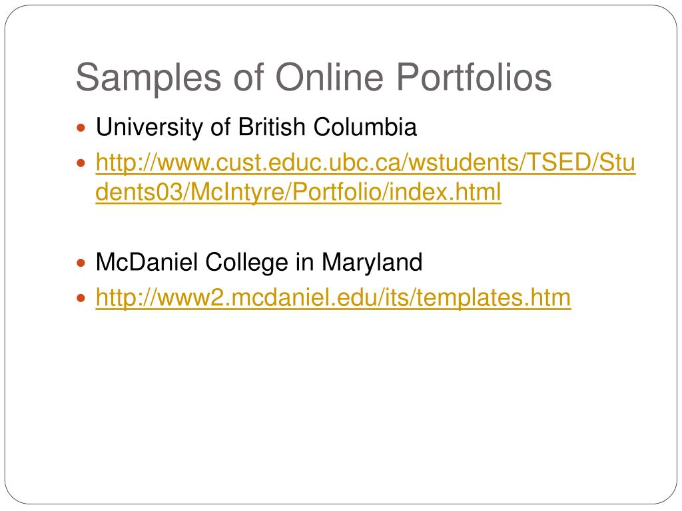
Task: Click the 'dents03/McIntyre/Portfolio/index.html' link line
Action: 298,192
